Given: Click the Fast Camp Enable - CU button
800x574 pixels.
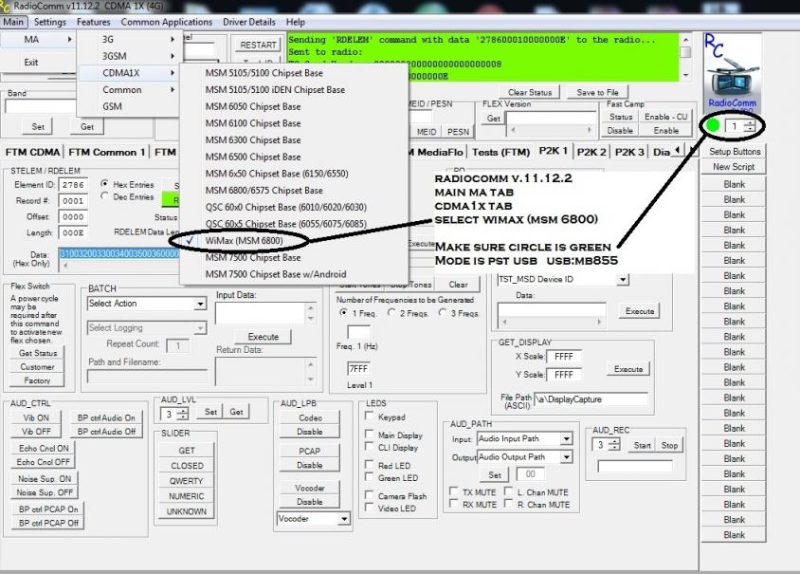Looking at the screenshot, I should 665,117.
